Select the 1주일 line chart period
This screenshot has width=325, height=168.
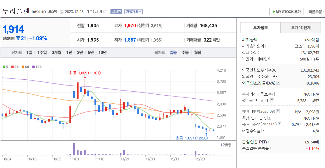click(x=42, y=52)
